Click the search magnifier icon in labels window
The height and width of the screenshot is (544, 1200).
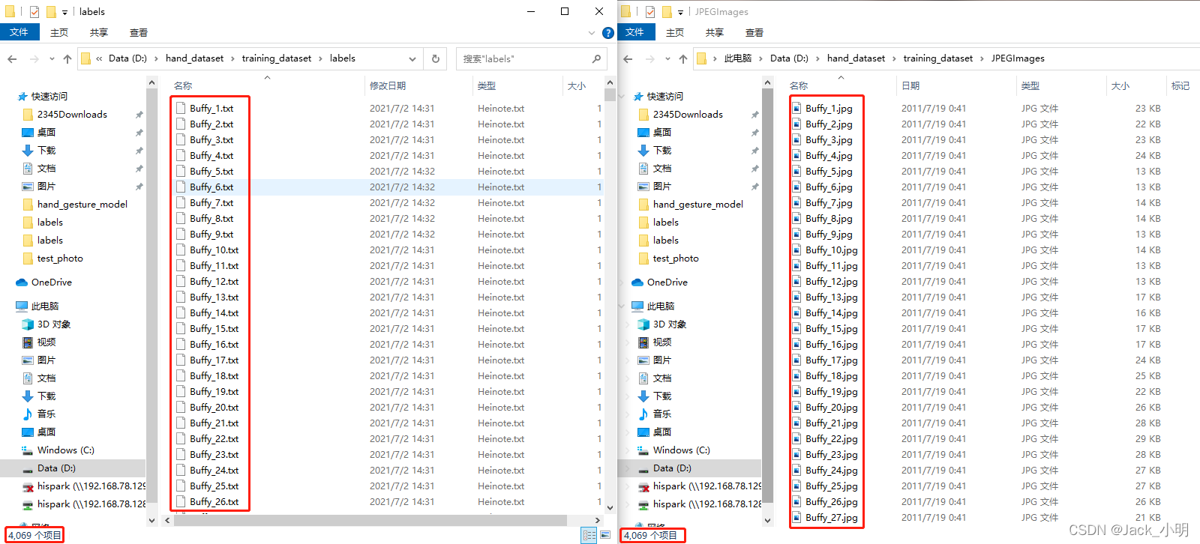(596, 58)
